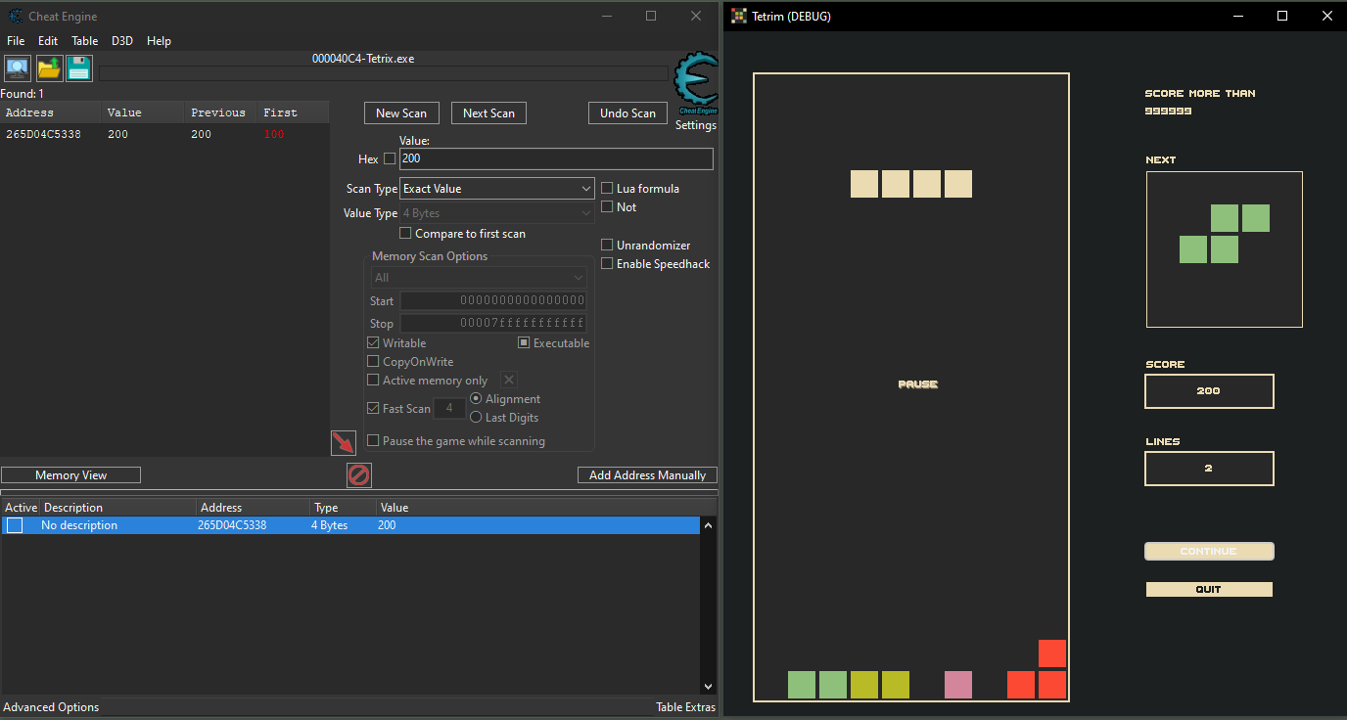Check Enable Speedhack
Screen dimensions: 1347x720
click(x=607, y=264)
